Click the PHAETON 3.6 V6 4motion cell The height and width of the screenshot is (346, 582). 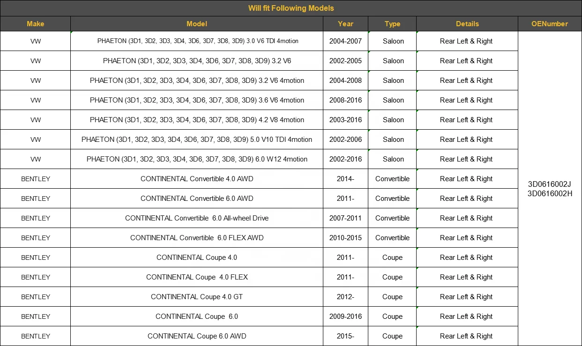[197, 100]
